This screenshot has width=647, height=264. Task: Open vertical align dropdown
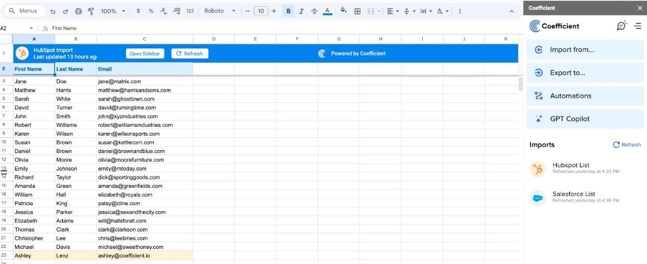click(409, 11)
